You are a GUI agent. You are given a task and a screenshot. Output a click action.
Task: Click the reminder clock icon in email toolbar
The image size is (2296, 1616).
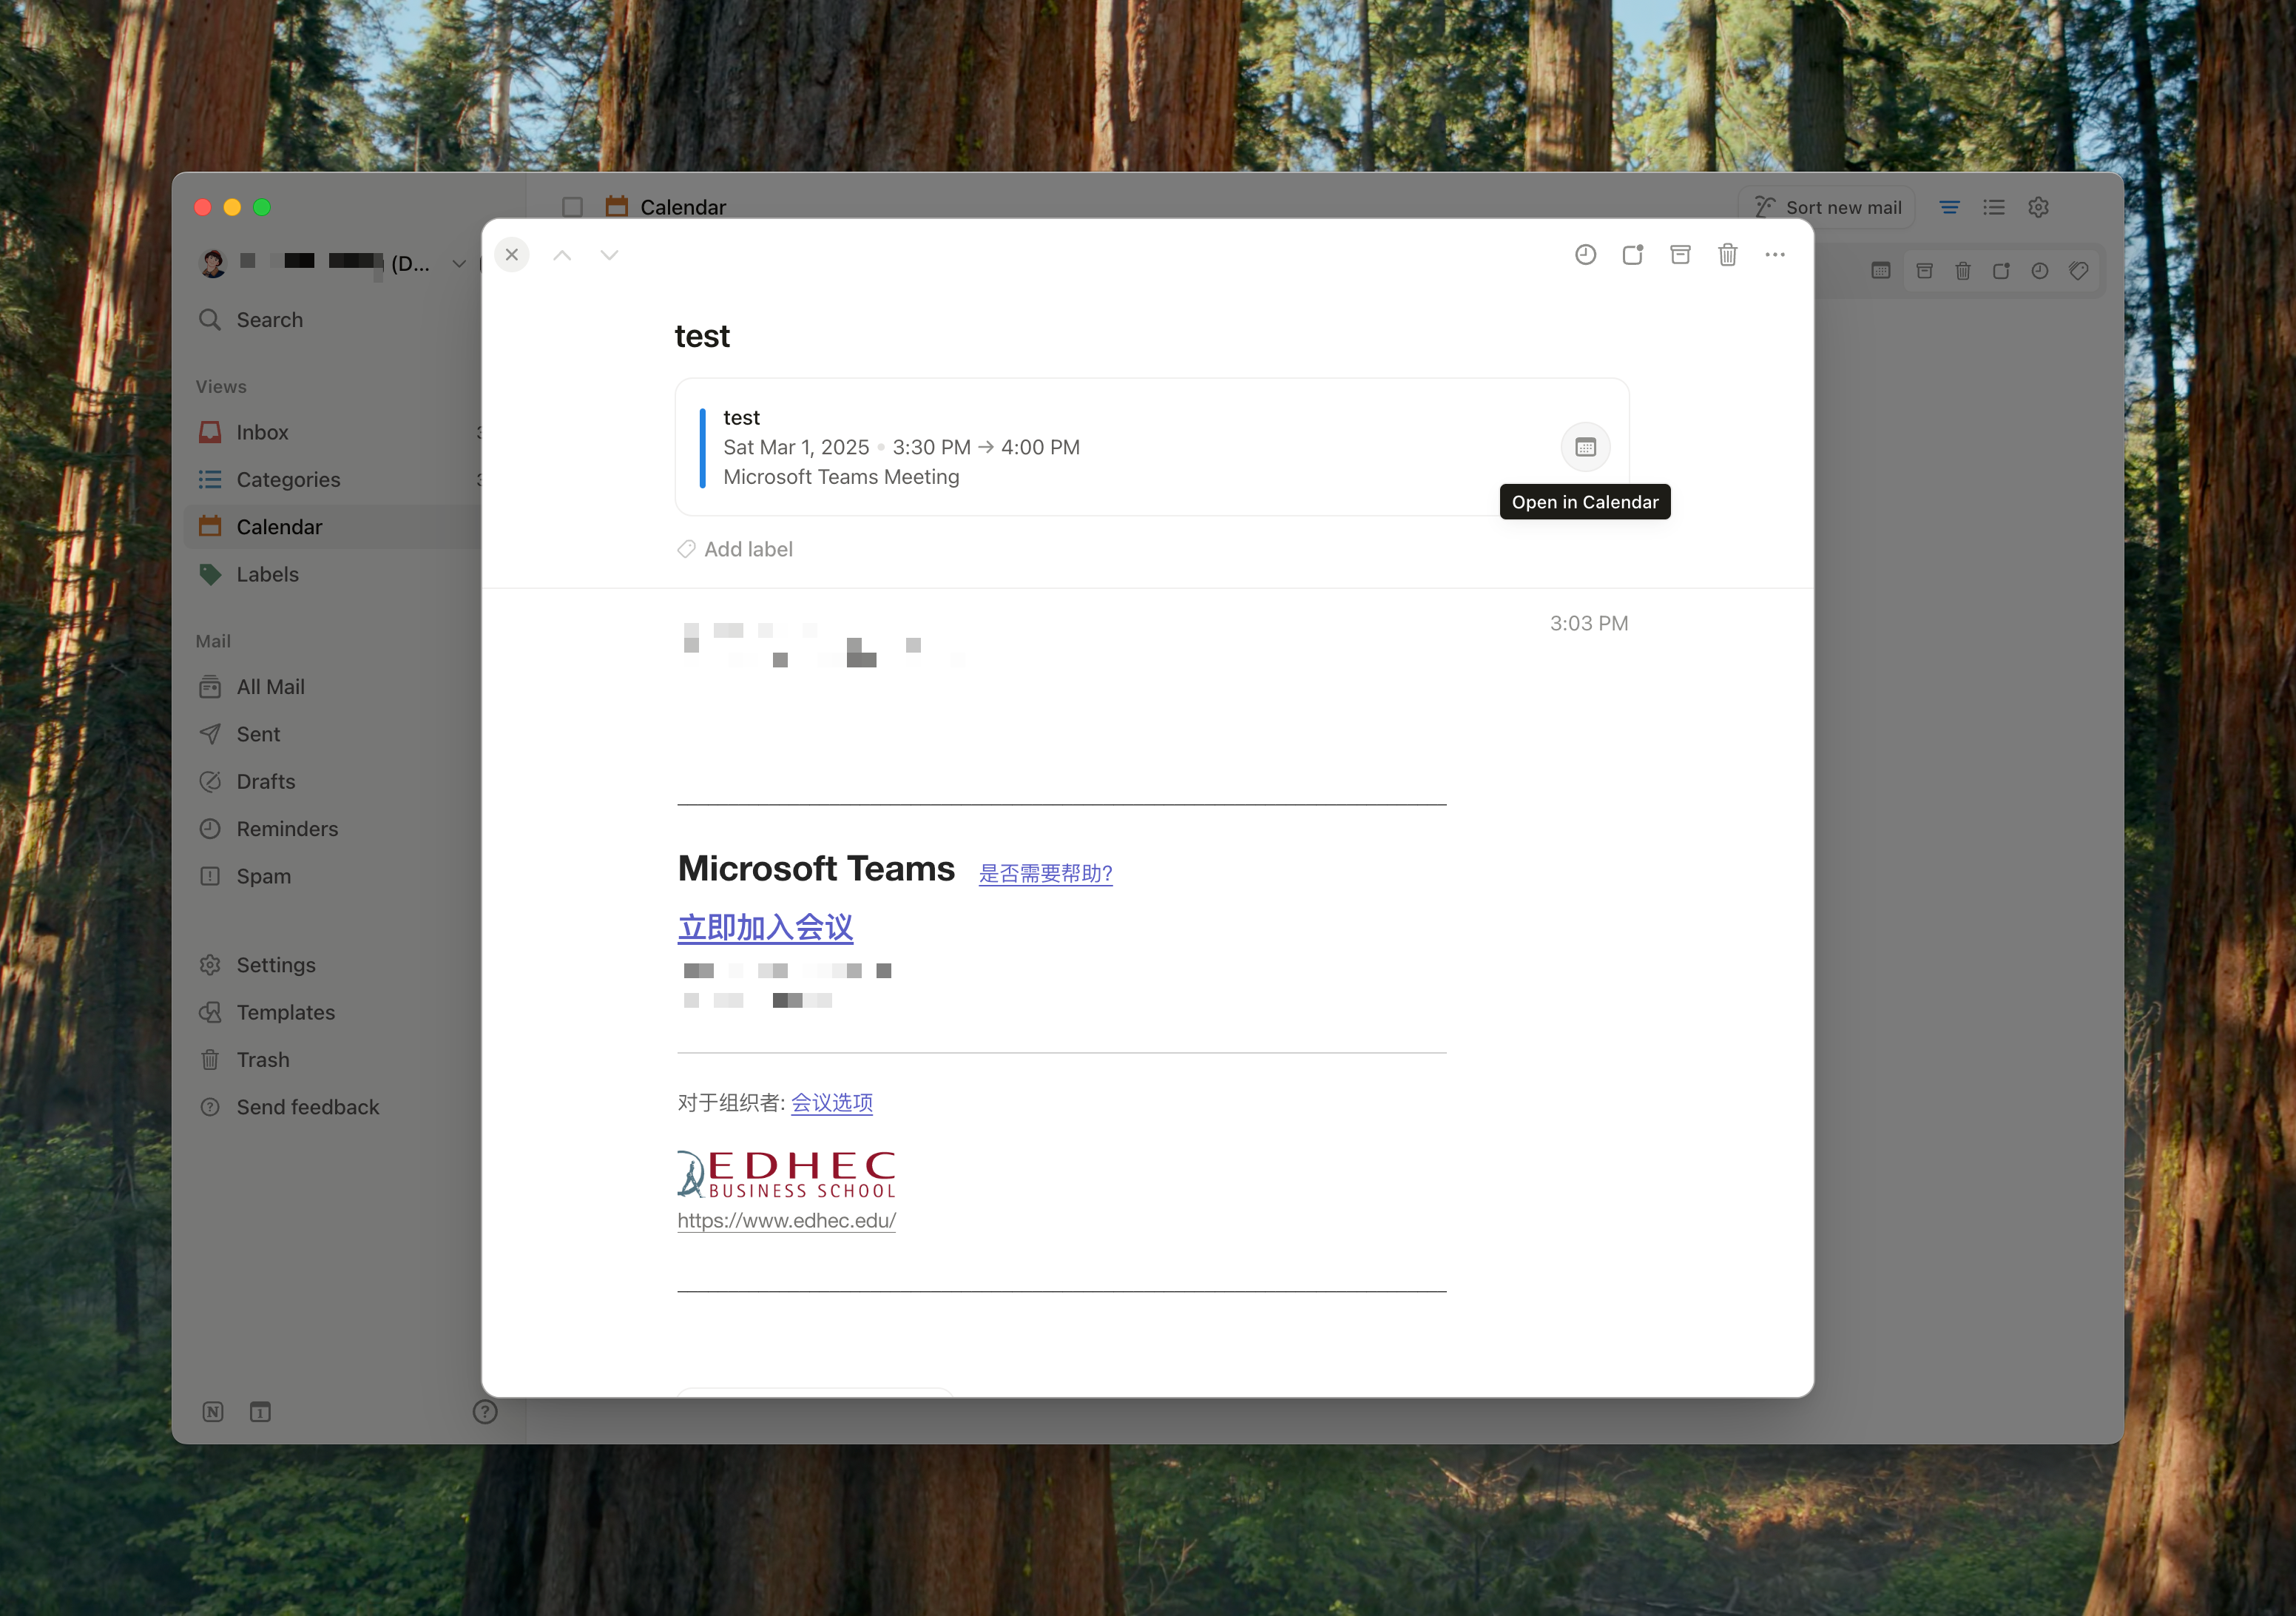(x=1585, y=255)
